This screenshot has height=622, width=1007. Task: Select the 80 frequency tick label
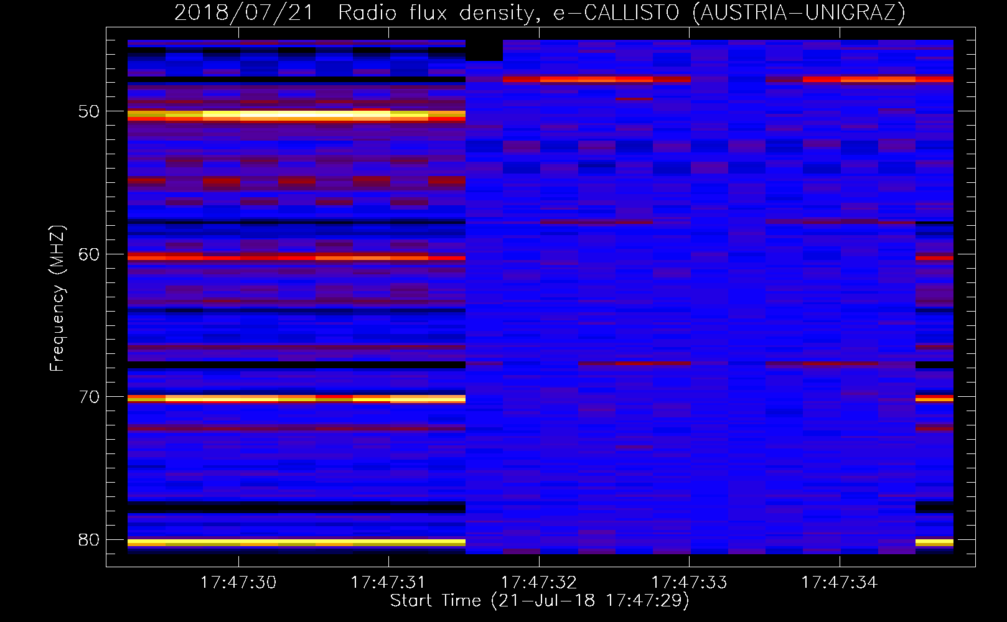(x=90, y=539)
